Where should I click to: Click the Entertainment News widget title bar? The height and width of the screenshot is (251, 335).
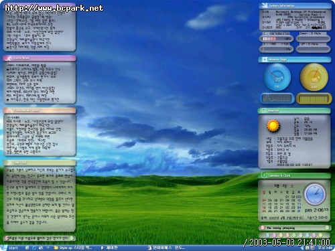40,110
